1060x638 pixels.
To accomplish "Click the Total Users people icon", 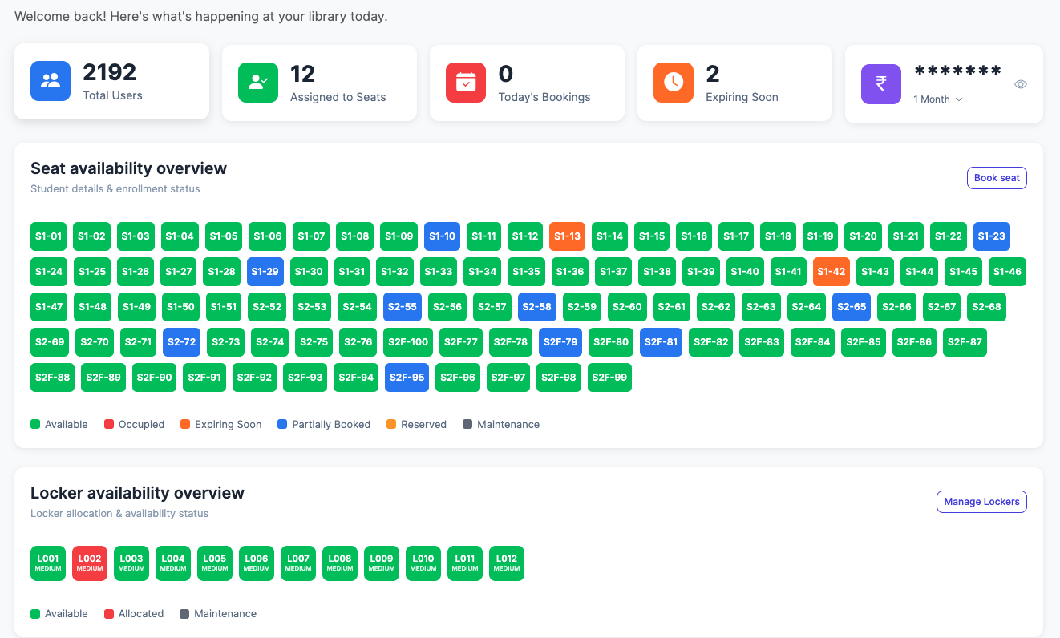I will (x=50, y=80).
